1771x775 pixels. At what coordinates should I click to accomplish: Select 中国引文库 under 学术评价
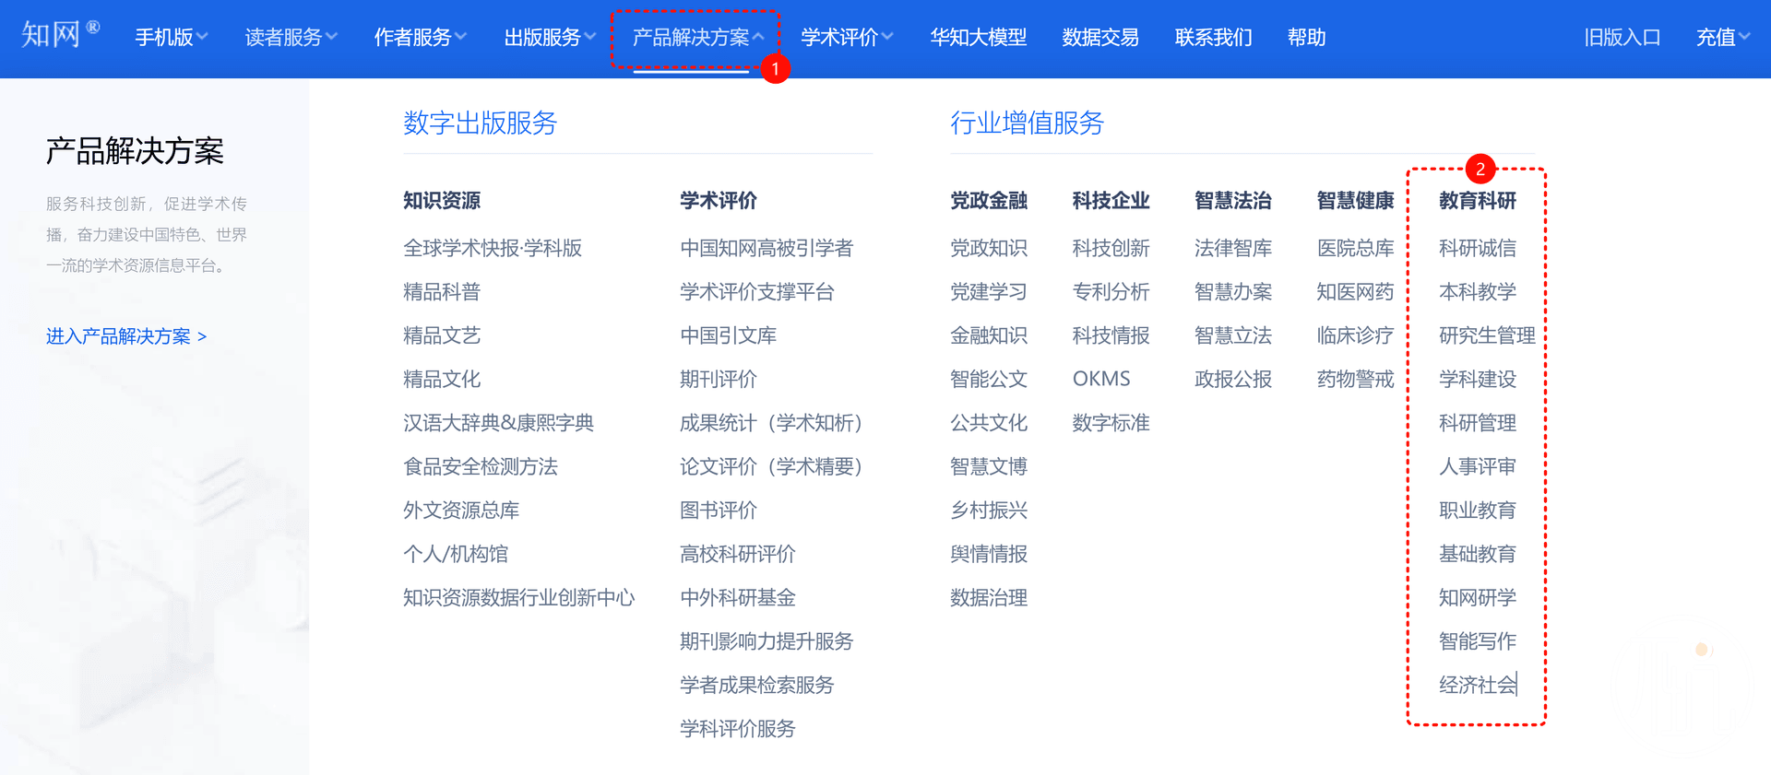pyautogui.click(x=728, y=335)
